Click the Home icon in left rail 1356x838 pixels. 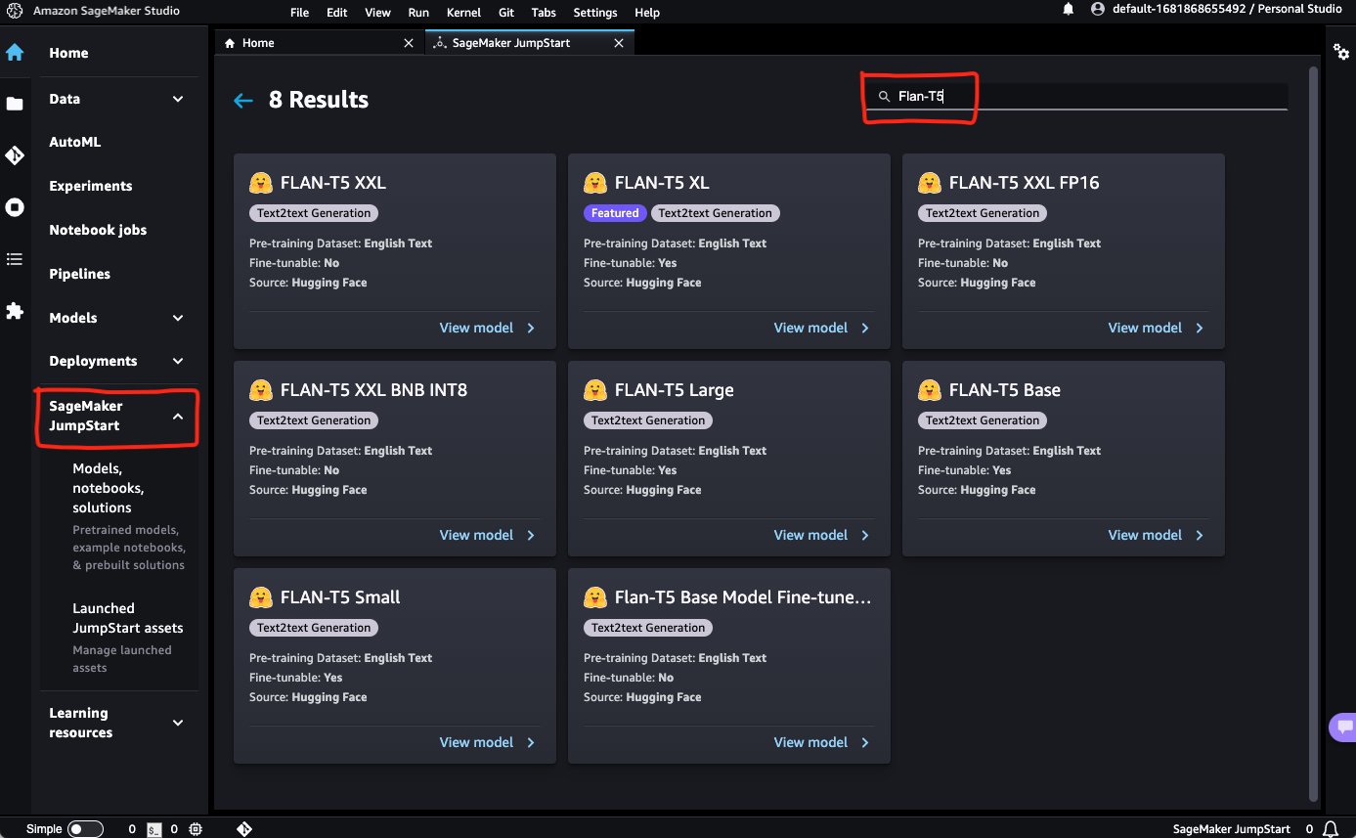tap(15, 53)
